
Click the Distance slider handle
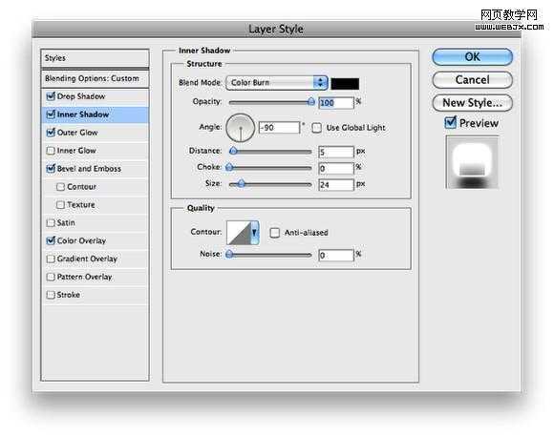click(x=233, y=151)
